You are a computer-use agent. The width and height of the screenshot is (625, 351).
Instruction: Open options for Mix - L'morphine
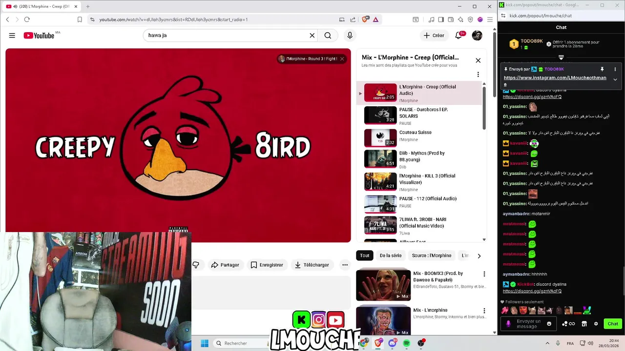click(x=484, y=311)
